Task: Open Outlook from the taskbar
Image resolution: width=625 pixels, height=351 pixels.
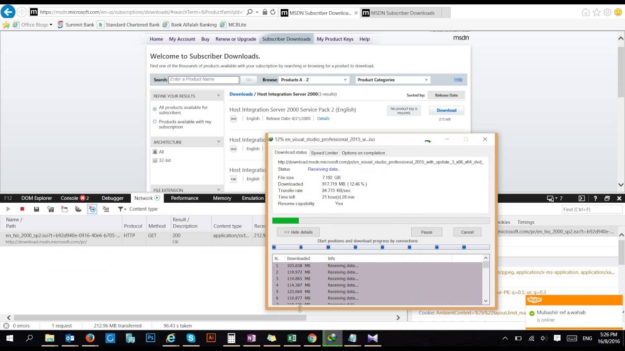Action: [x=69, y=338]
